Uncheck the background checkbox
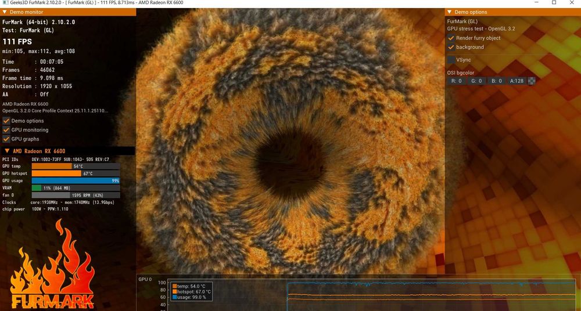Image resolution: width=581 pixels, height=311 pixels. click(451, 47)
